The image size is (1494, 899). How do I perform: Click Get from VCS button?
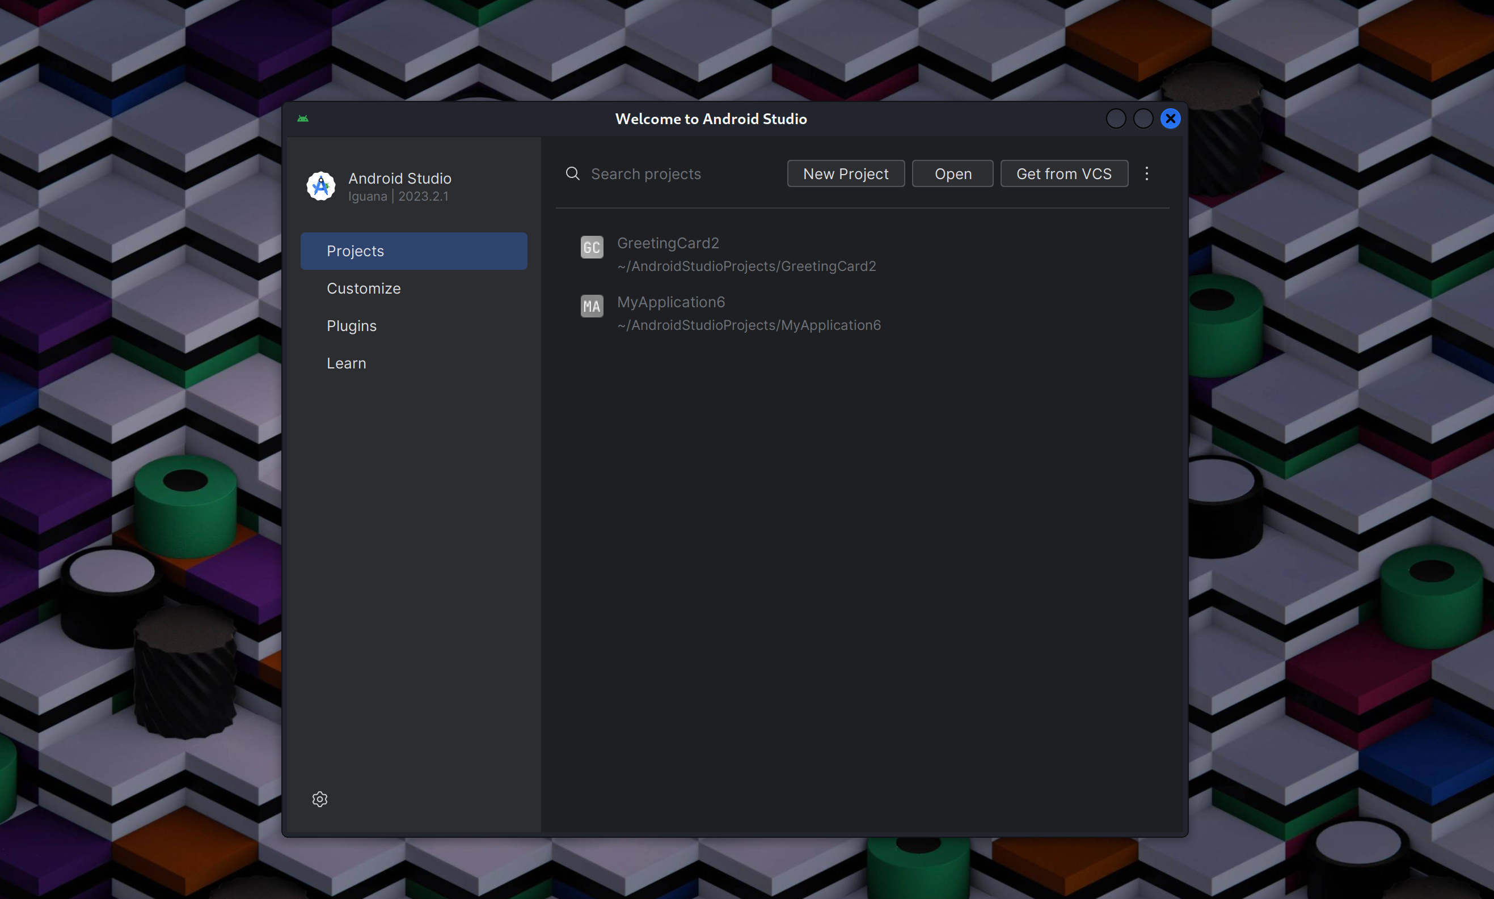[1063, 174]
